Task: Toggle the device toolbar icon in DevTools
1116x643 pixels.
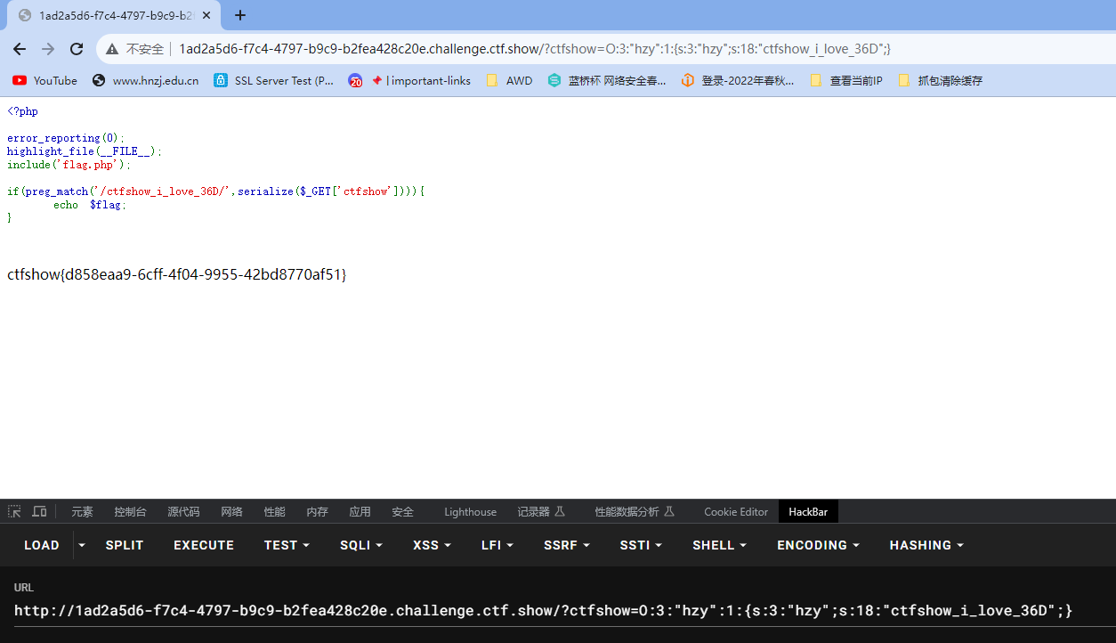Action: 39,511
